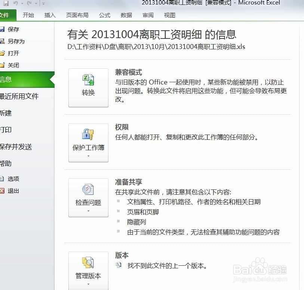Image resolution: width=304 pixels, height=290 pixels.
Task: Expand the Undo history dropdown arrow
Action: coord(22,3)
